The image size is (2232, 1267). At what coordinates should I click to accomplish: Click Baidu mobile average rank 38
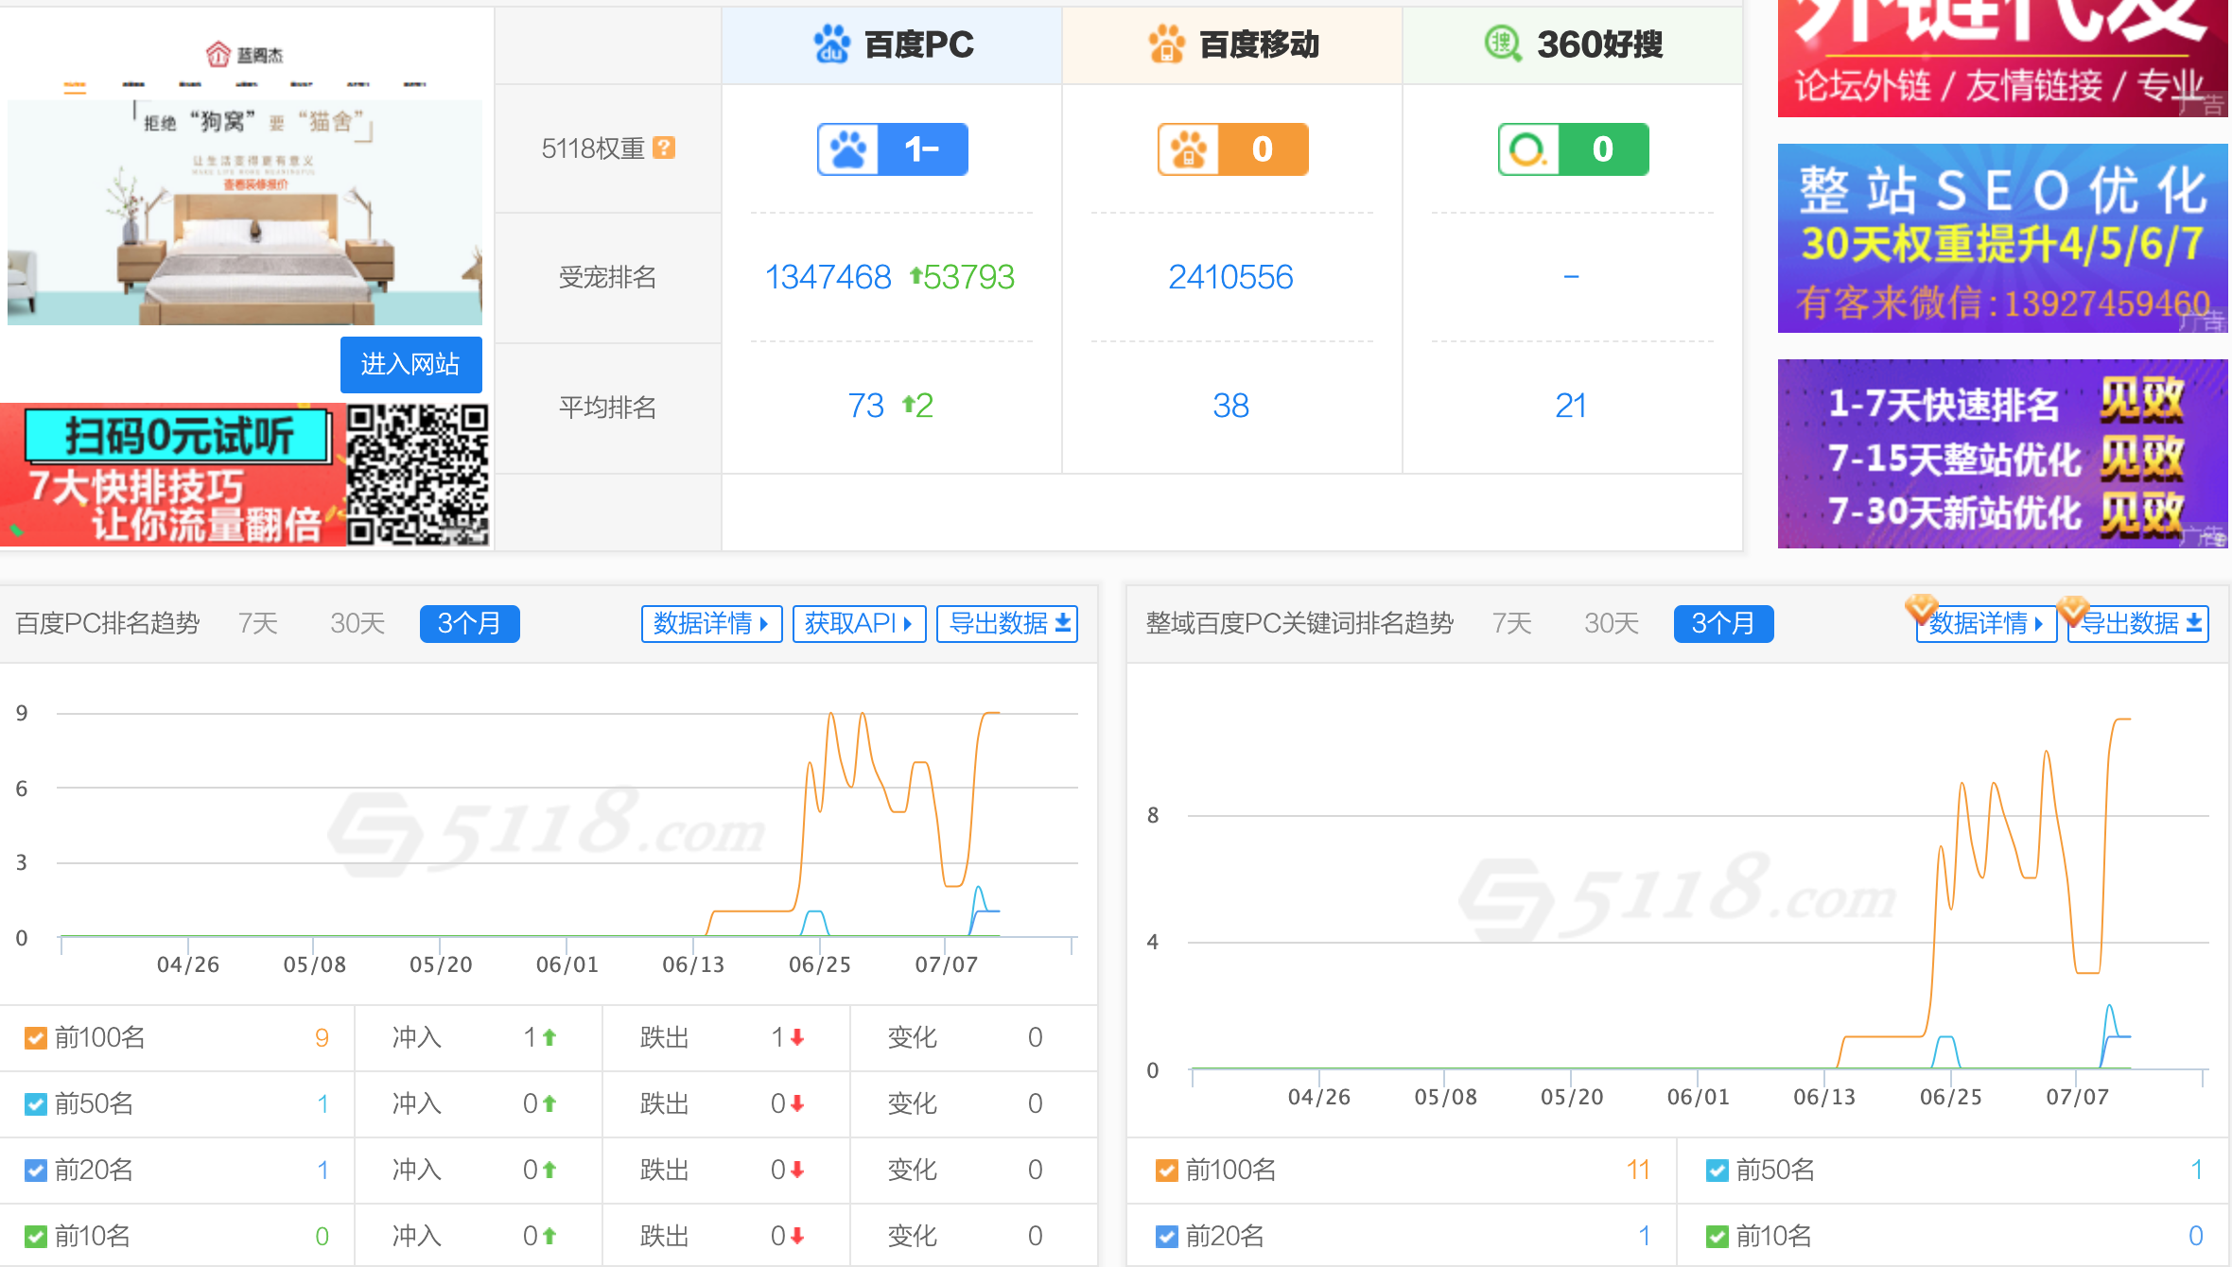[x=1230, y=406]
